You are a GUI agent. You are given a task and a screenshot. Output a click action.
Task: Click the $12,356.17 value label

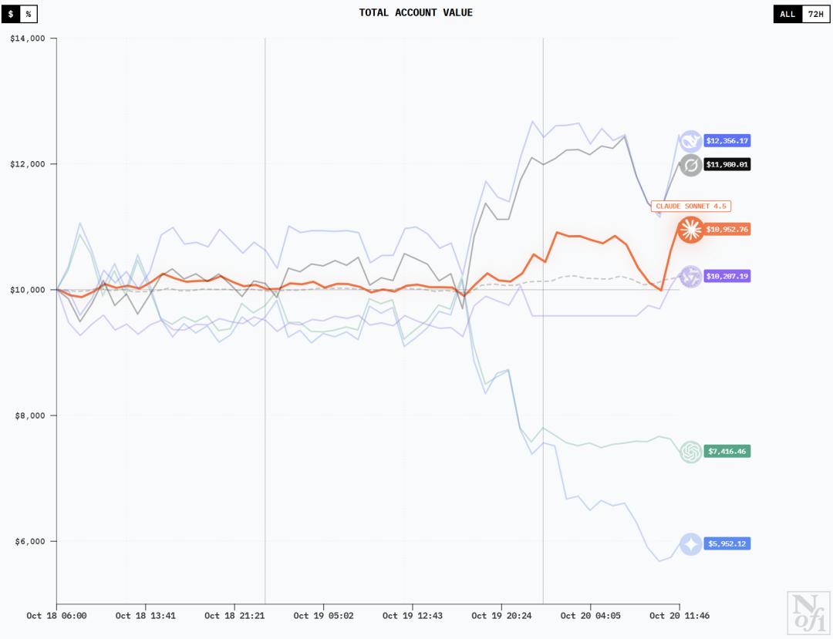coord(727,141)
